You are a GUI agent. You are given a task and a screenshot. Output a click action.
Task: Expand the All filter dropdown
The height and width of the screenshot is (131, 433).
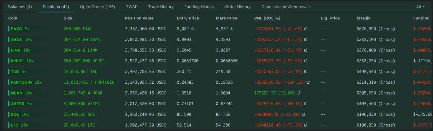click(x=421, y=7)
